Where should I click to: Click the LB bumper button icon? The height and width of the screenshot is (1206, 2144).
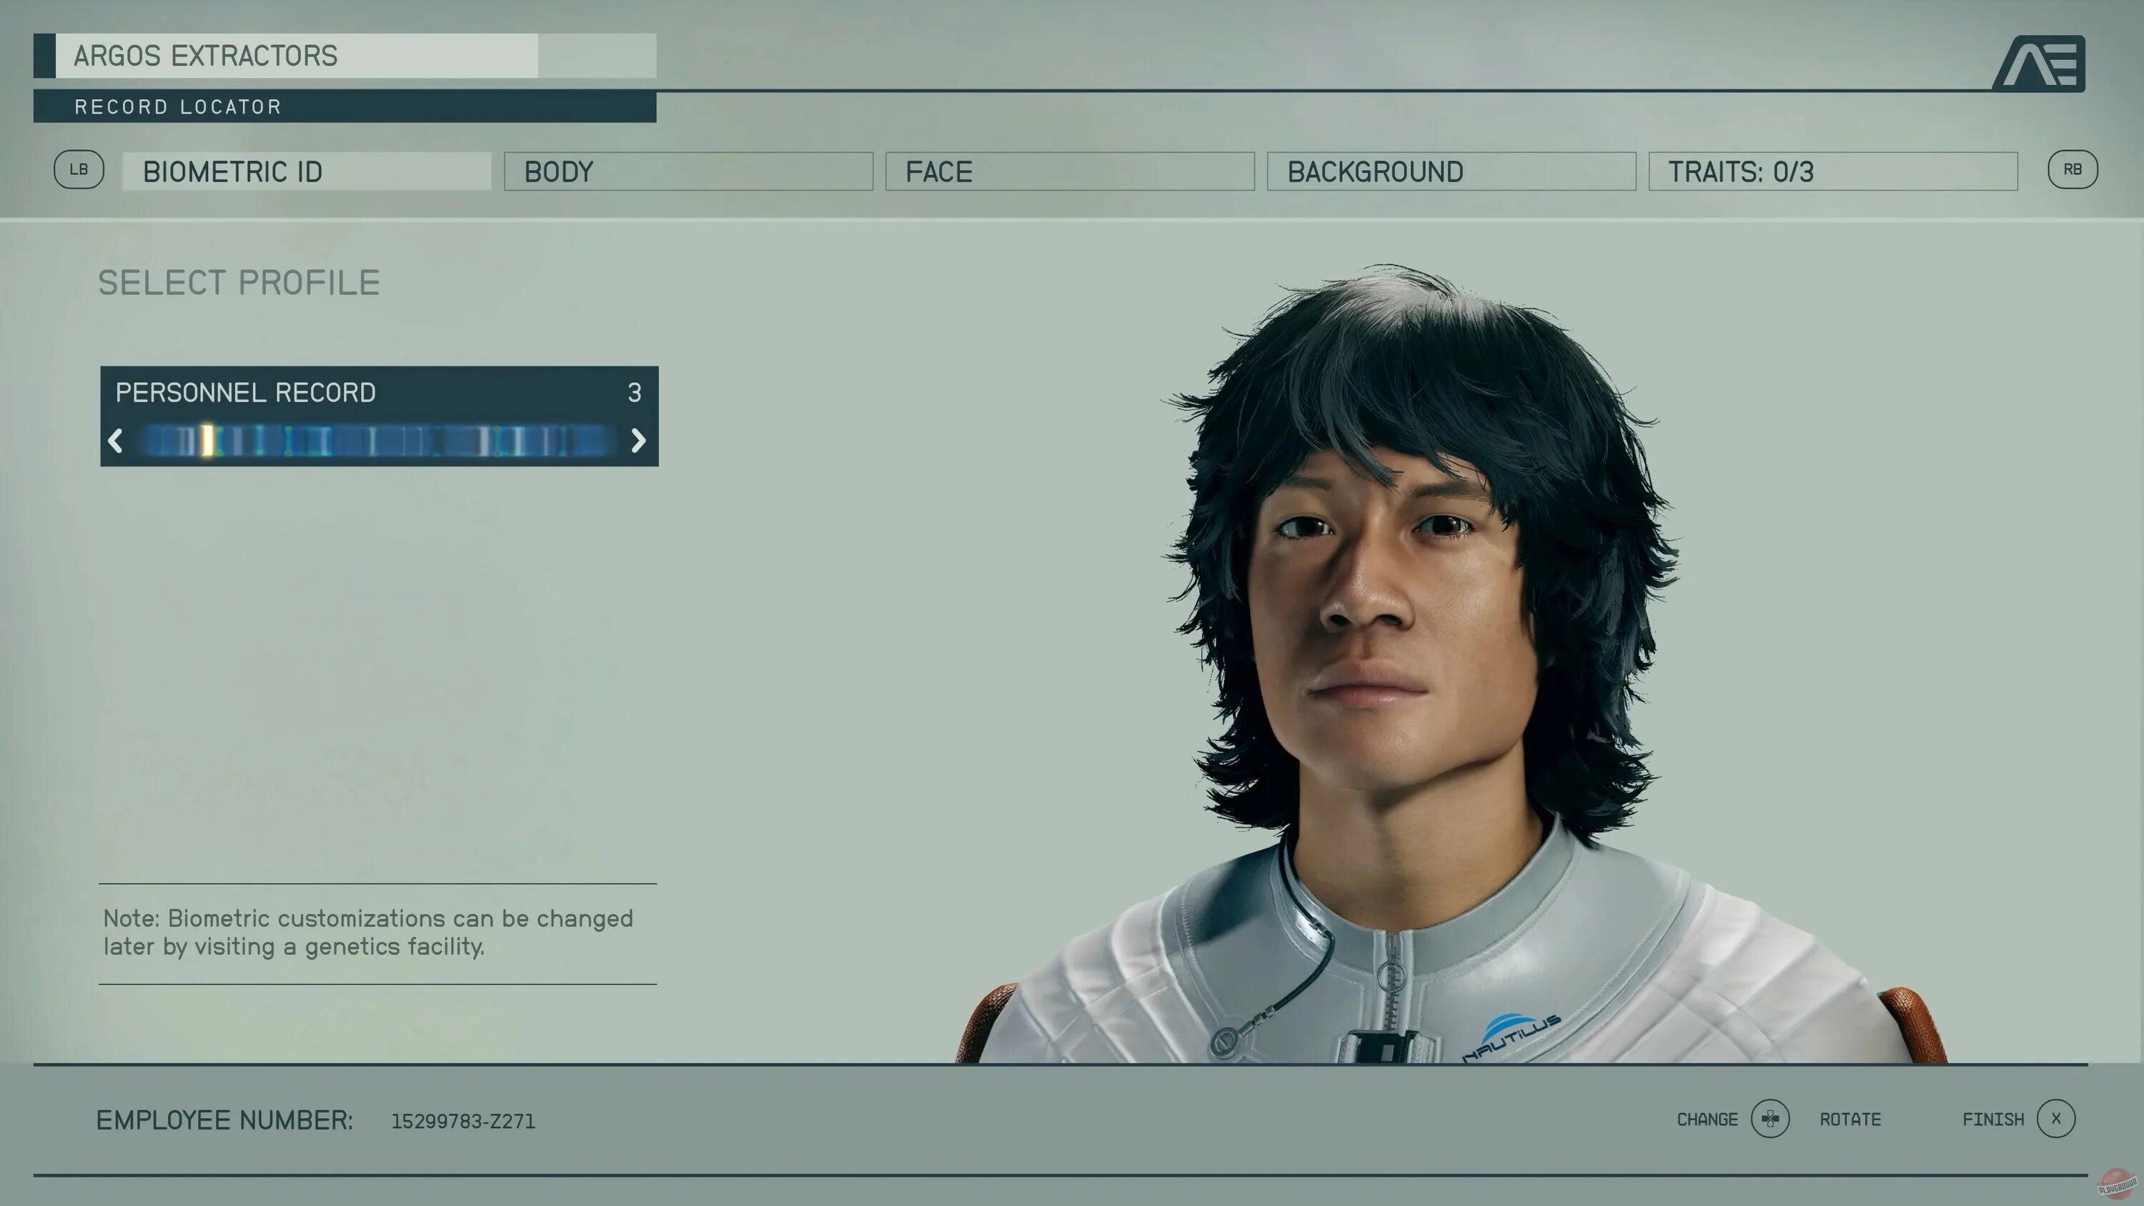pyautogui.click(x=78, y=170)
